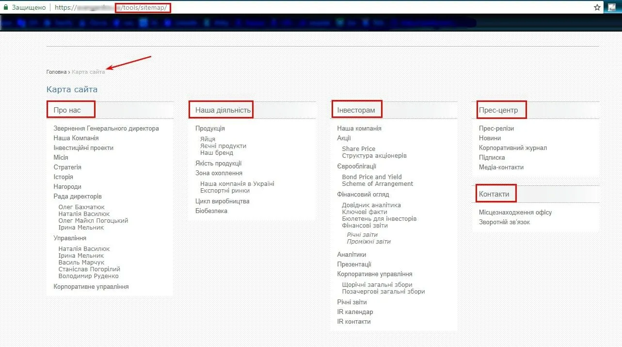Open the Прес-релізи link
Screen dimensions: 622x347
(496, 129)
